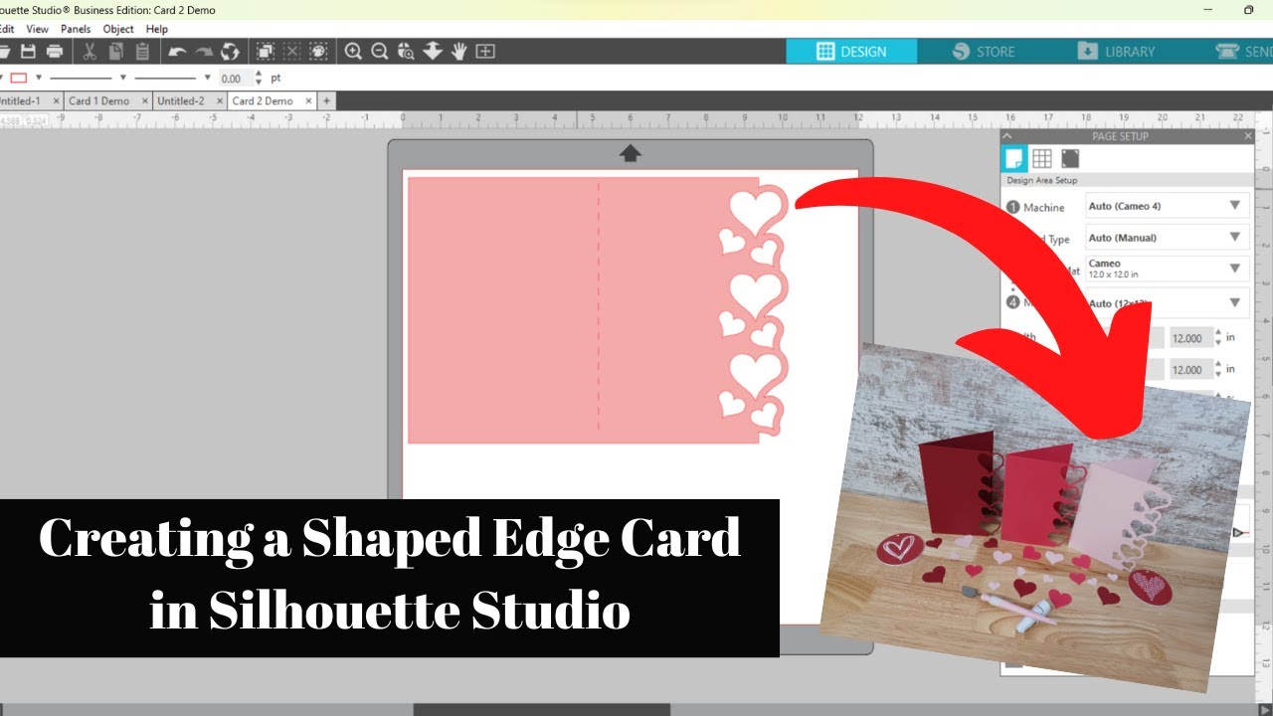Click the page width 12.000 field
Viewport: 1273px width, 716px height.
1191,338
